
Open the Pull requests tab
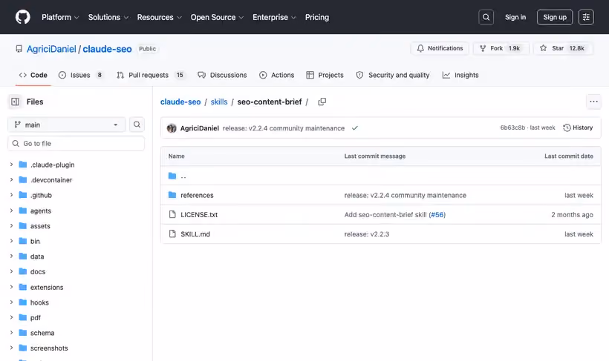[x=150, y=75]
